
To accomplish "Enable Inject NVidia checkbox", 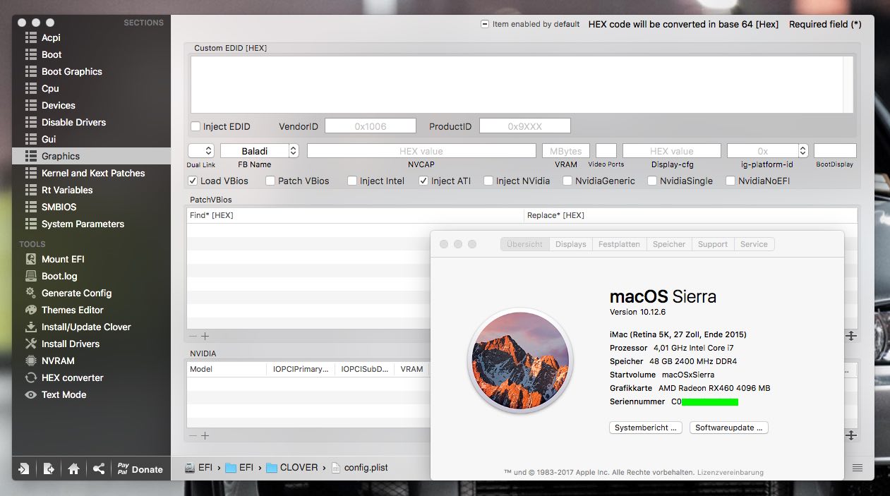I will tap(488, 181).
